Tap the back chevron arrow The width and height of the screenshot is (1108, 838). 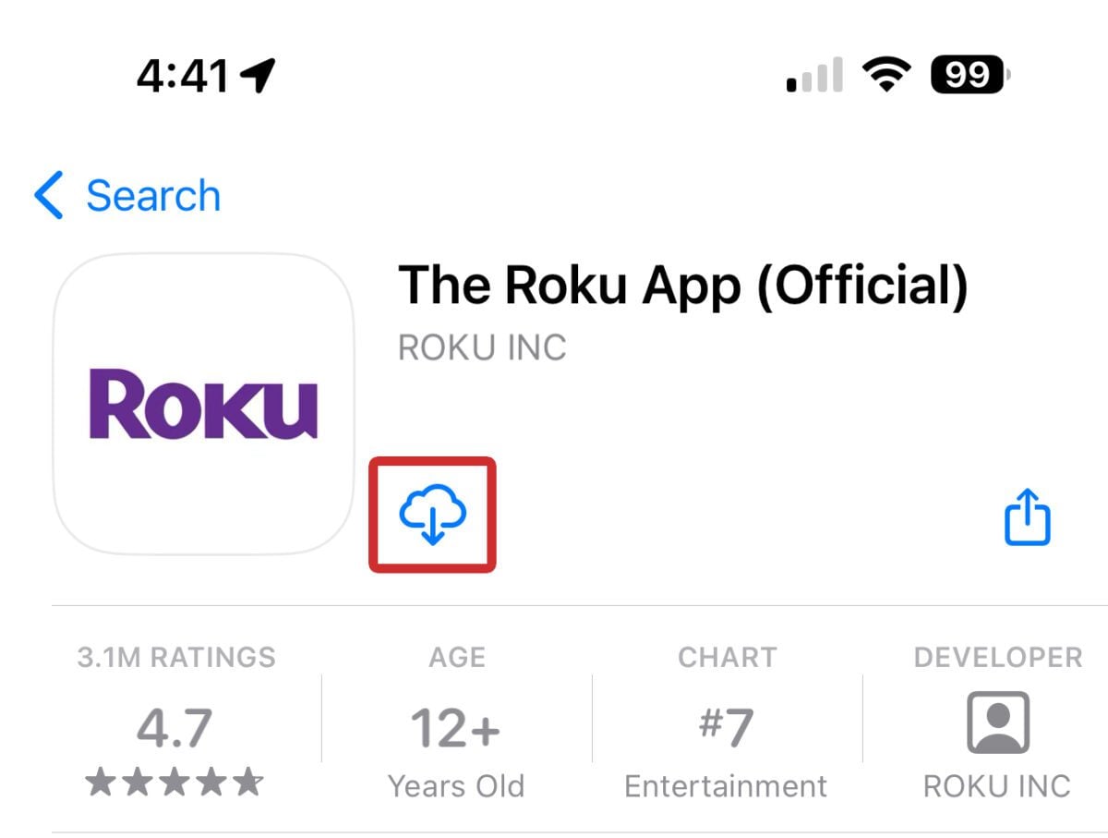point(48,195)
